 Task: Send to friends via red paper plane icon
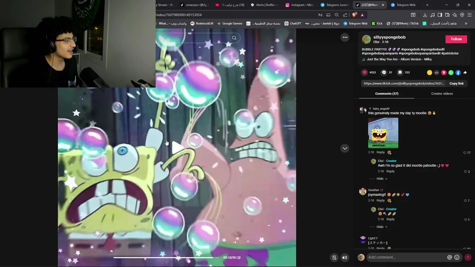tap(443, 73)
